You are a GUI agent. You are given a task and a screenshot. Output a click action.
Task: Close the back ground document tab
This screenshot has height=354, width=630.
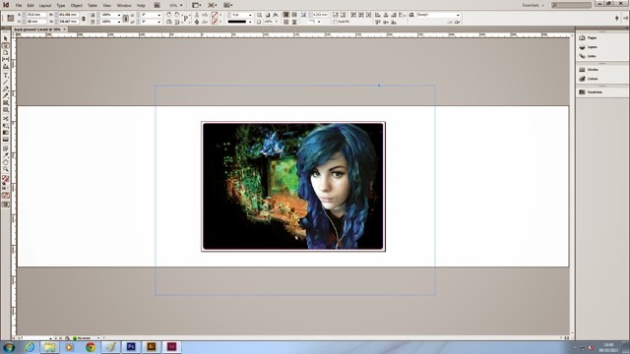tap(64, 29)
